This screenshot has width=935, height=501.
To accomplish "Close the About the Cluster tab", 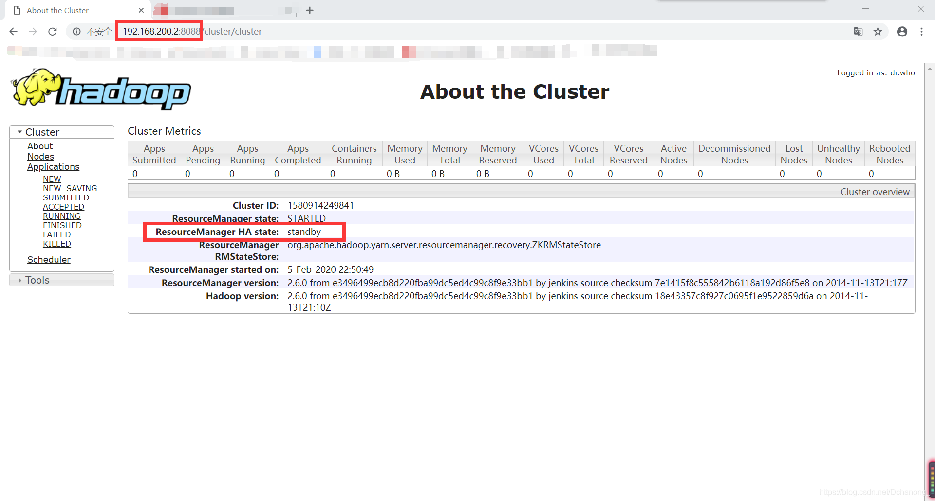I will [x=141, y=10].
